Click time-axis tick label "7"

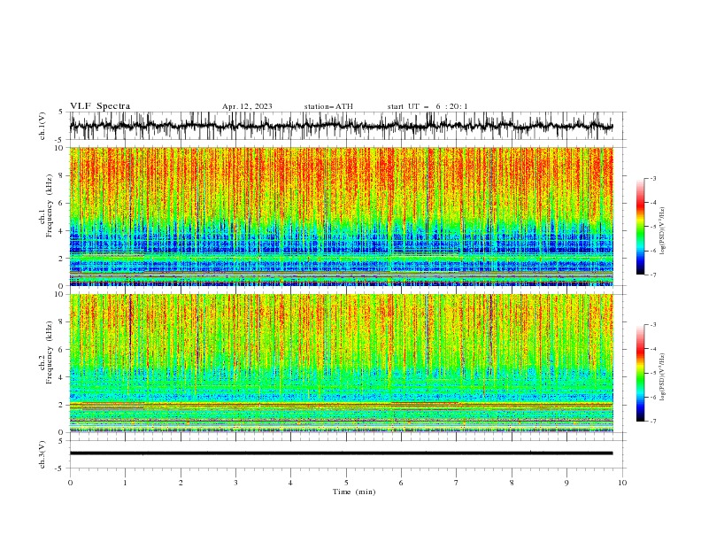[457, 483]
